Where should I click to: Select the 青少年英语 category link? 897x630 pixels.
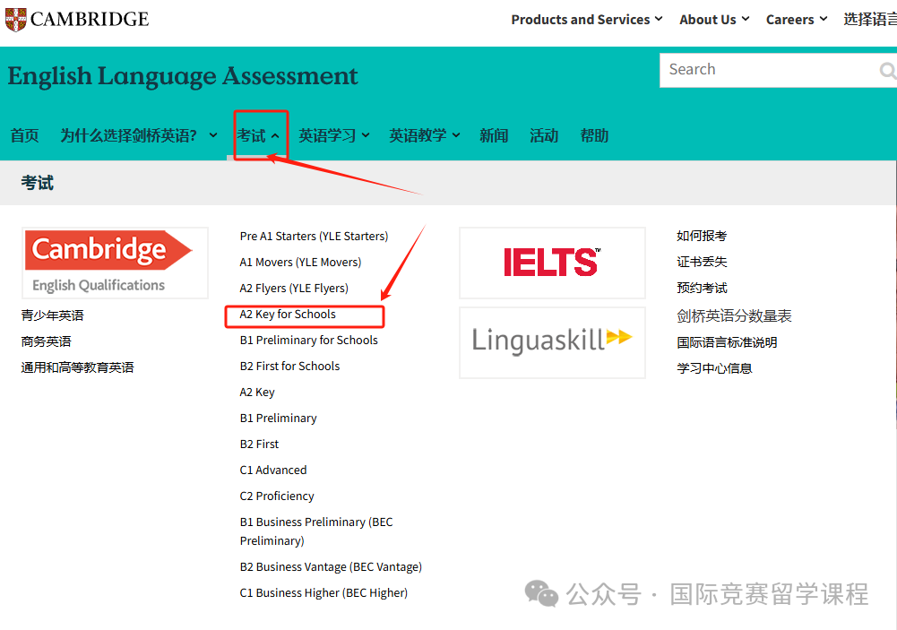(x=53, y=315)
